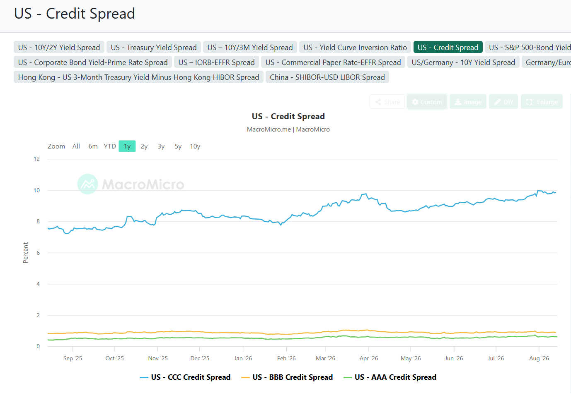The width and height of the screenshot is (571, 412).
Task: Go to China - SHIBOR-USD LIBOR Spread
Action: [x=327, y=77]
